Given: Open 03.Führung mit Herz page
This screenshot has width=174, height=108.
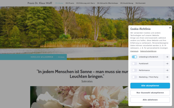Looking at the screenshot, I should [x=86, y=3].
